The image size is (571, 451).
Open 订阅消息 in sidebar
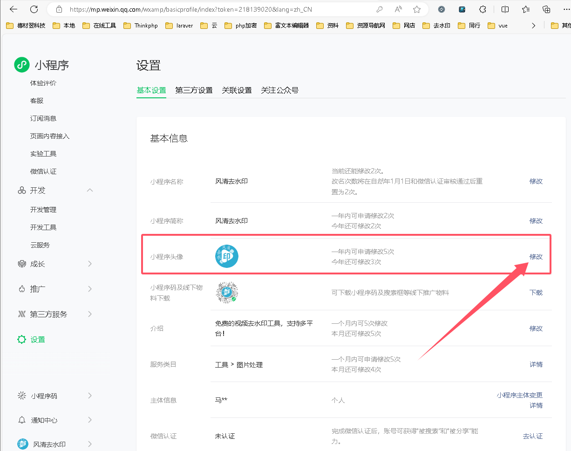pyautogui.click(x=43, y=118)
